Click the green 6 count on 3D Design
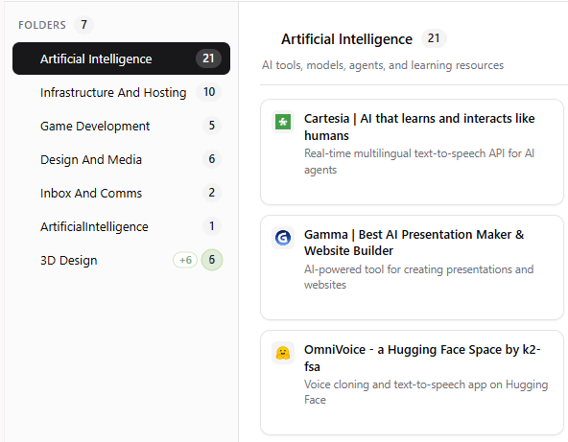The width and height of the screenshot is (568, 442). point(211,260)
